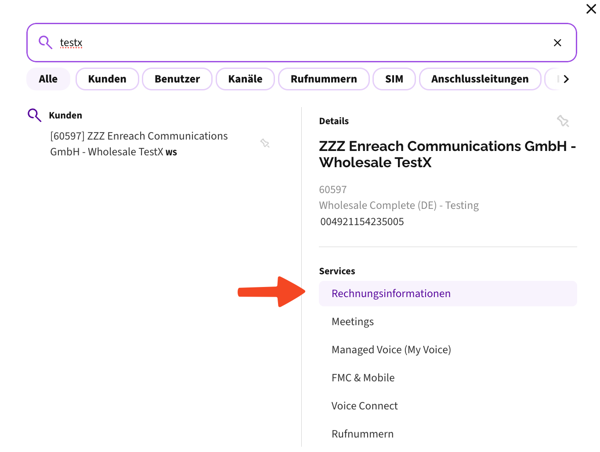Image resolution: width=600 pixels, height=452 pixels.
Task: Pin the Details panel for quick access
Action: (563, 121)
